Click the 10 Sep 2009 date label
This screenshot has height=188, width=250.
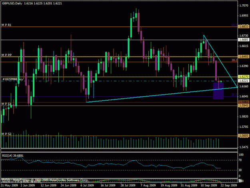(209, 186)
